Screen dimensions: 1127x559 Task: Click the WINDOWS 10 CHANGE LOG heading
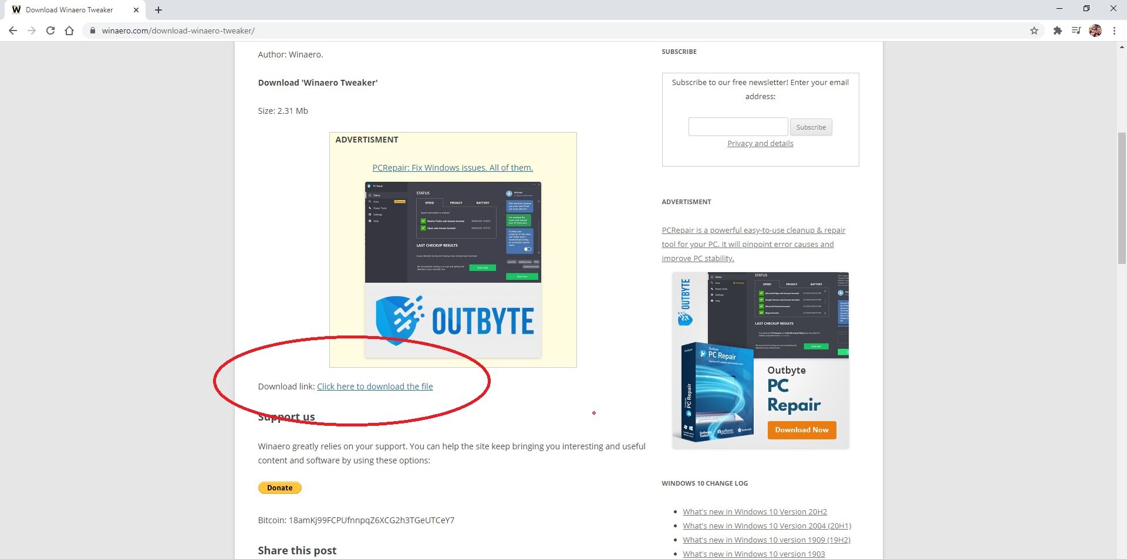point(704,483)
